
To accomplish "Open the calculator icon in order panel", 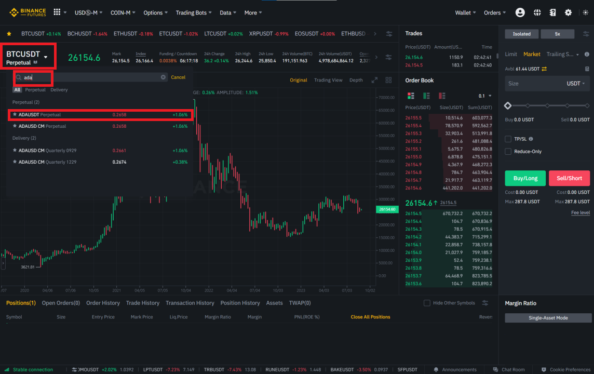I will tap(587, 69).
